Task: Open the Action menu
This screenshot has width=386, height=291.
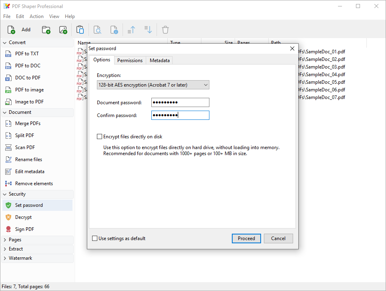Action: click(x=36, y=16)
